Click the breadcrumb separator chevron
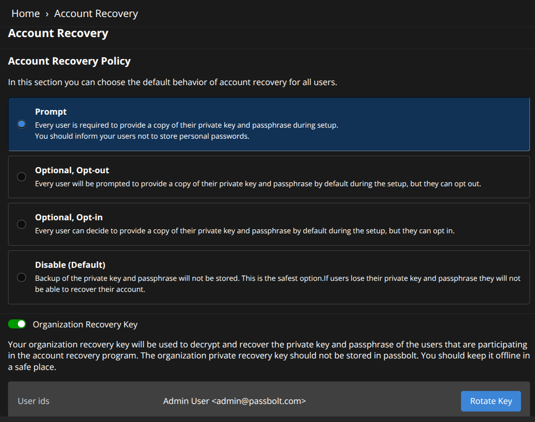Image resolution: width=535 pixels, height=422 pixels. point(47,14)
